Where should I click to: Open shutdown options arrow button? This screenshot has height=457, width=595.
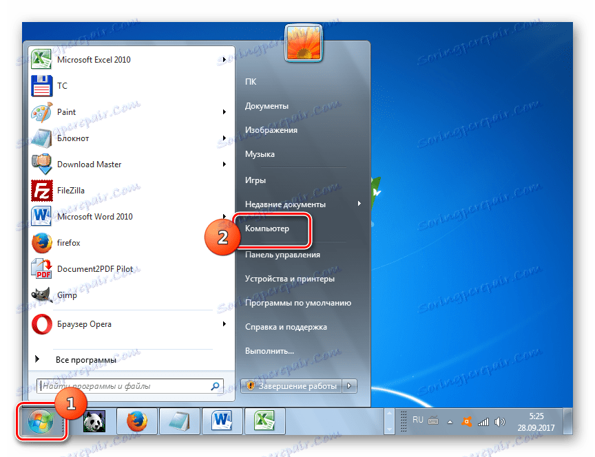[349, 386]
